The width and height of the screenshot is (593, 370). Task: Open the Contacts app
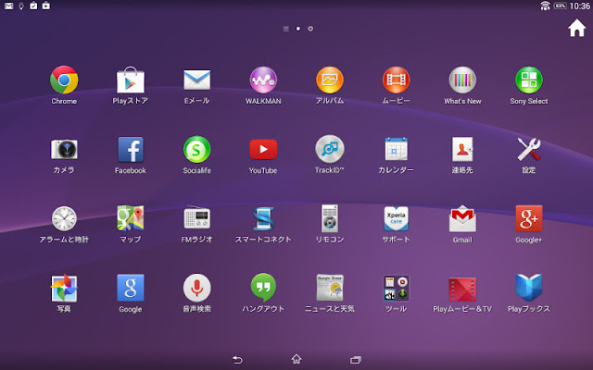coord(462,149)
